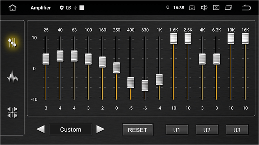
Task: Open the speaker balance fader icon
Action: [x=12, y=112]
